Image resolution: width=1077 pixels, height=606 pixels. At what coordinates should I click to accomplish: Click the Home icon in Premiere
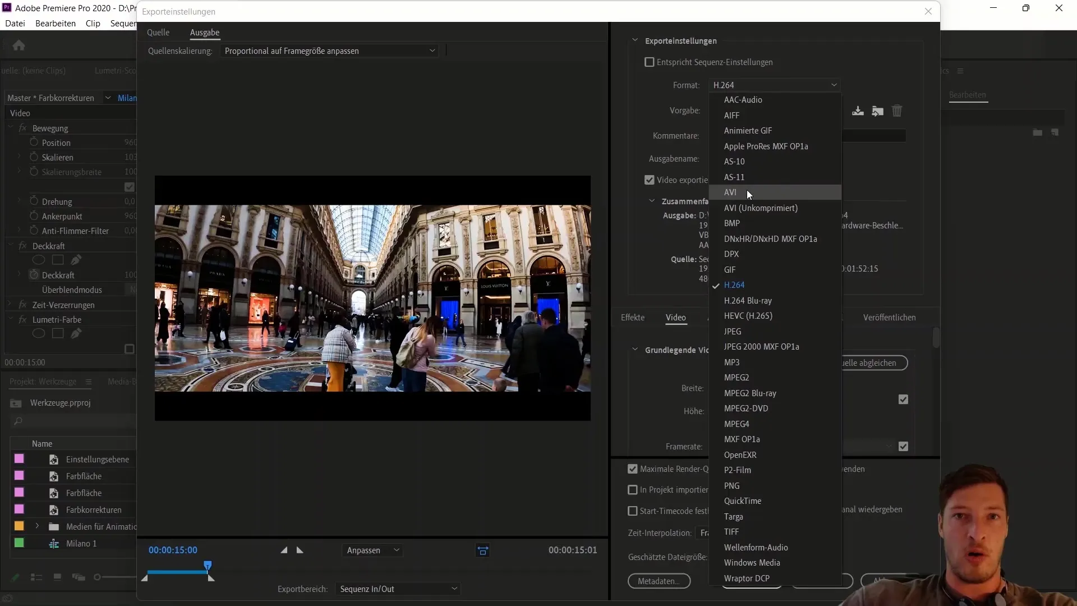(19, 45)
